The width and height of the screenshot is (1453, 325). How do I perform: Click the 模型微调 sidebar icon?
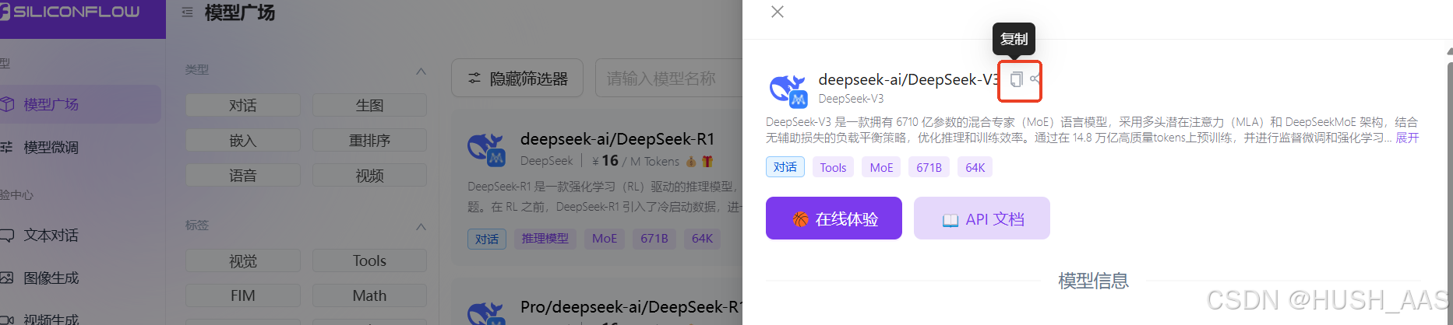point(6,147)
